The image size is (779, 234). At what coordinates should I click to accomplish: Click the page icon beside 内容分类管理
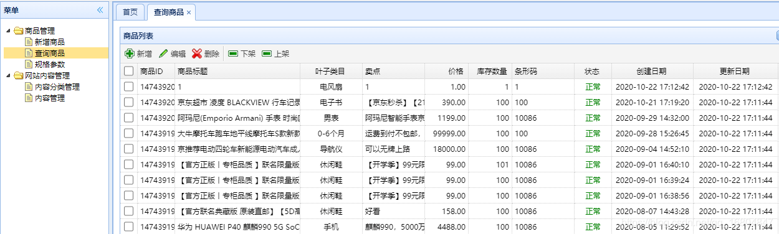click(29, 87)
